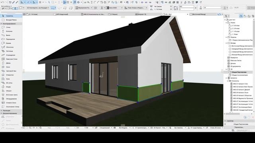Click the Navigator horizontal scrollbar
The image size is (255, 143).
(x=233, y=114)
